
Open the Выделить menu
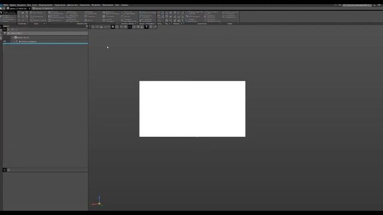[x=22, y=5]
